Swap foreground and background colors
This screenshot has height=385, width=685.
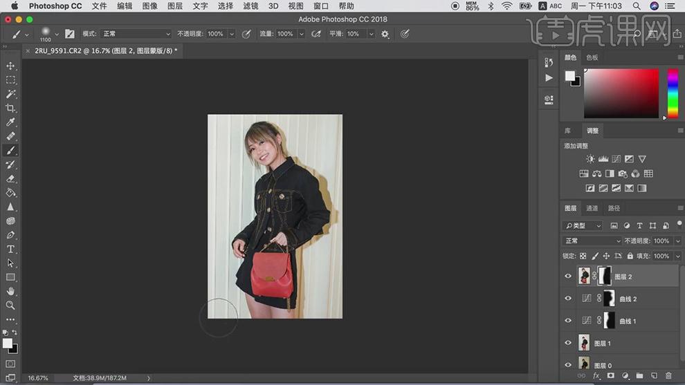coord(15,332)
